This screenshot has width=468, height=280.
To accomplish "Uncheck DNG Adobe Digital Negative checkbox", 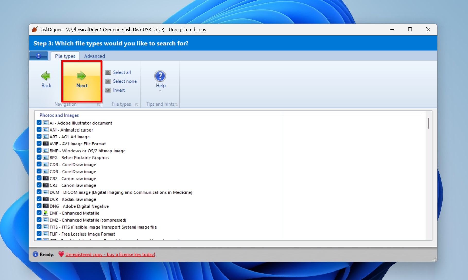I will pyautogui.click(x=39, y=206).
